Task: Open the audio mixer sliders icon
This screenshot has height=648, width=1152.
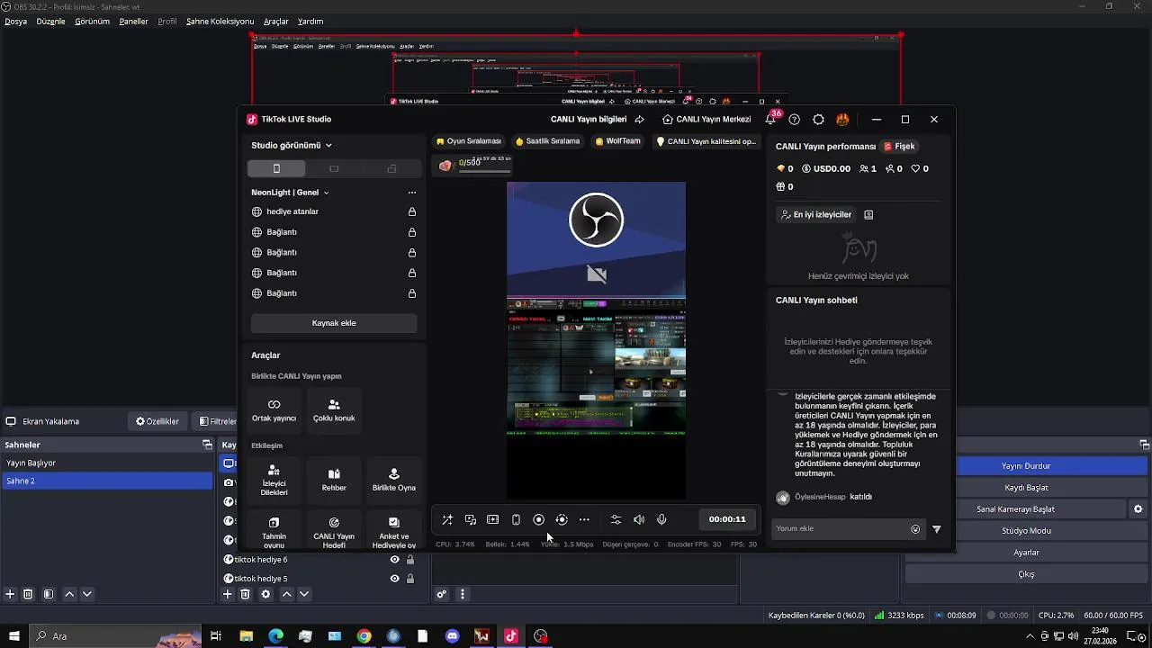Action: (x=616, y=519)
